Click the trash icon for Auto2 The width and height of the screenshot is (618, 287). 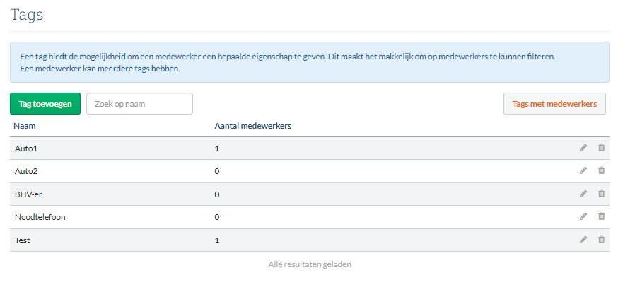point(602,170)
